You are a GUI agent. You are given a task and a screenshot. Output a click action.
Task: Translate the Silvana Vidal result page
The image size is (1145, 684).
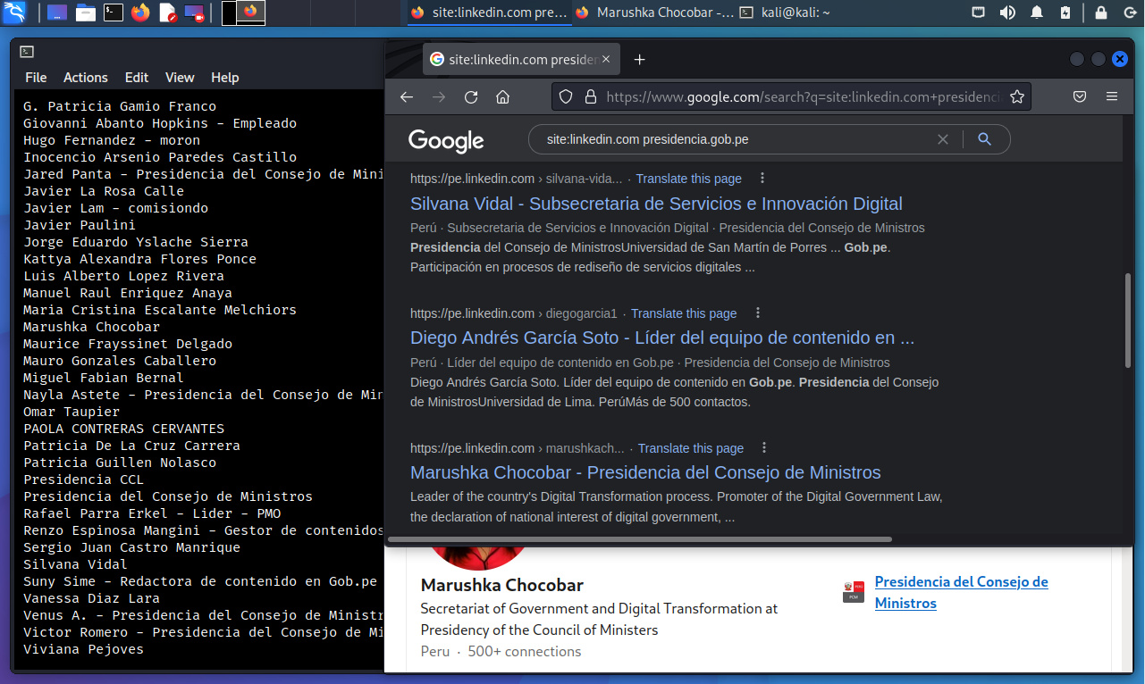click(688, 179)
